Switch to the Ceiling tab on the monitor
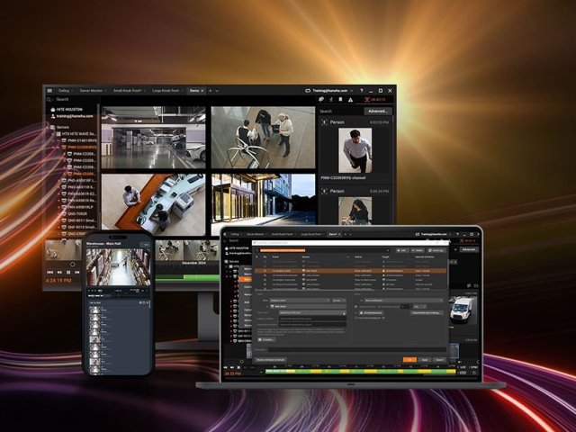576x432 pixels. [x=64, y=90]
